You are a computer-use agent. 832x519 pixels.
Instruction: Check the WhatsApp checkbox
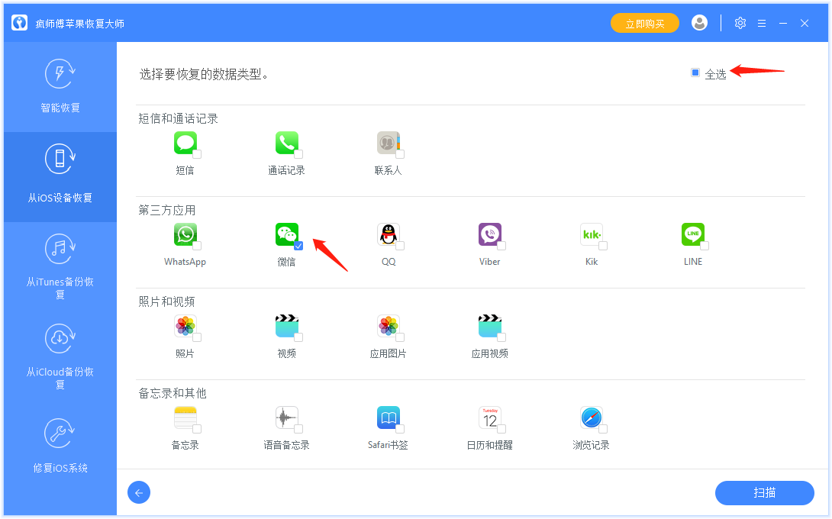coord(197,246)
